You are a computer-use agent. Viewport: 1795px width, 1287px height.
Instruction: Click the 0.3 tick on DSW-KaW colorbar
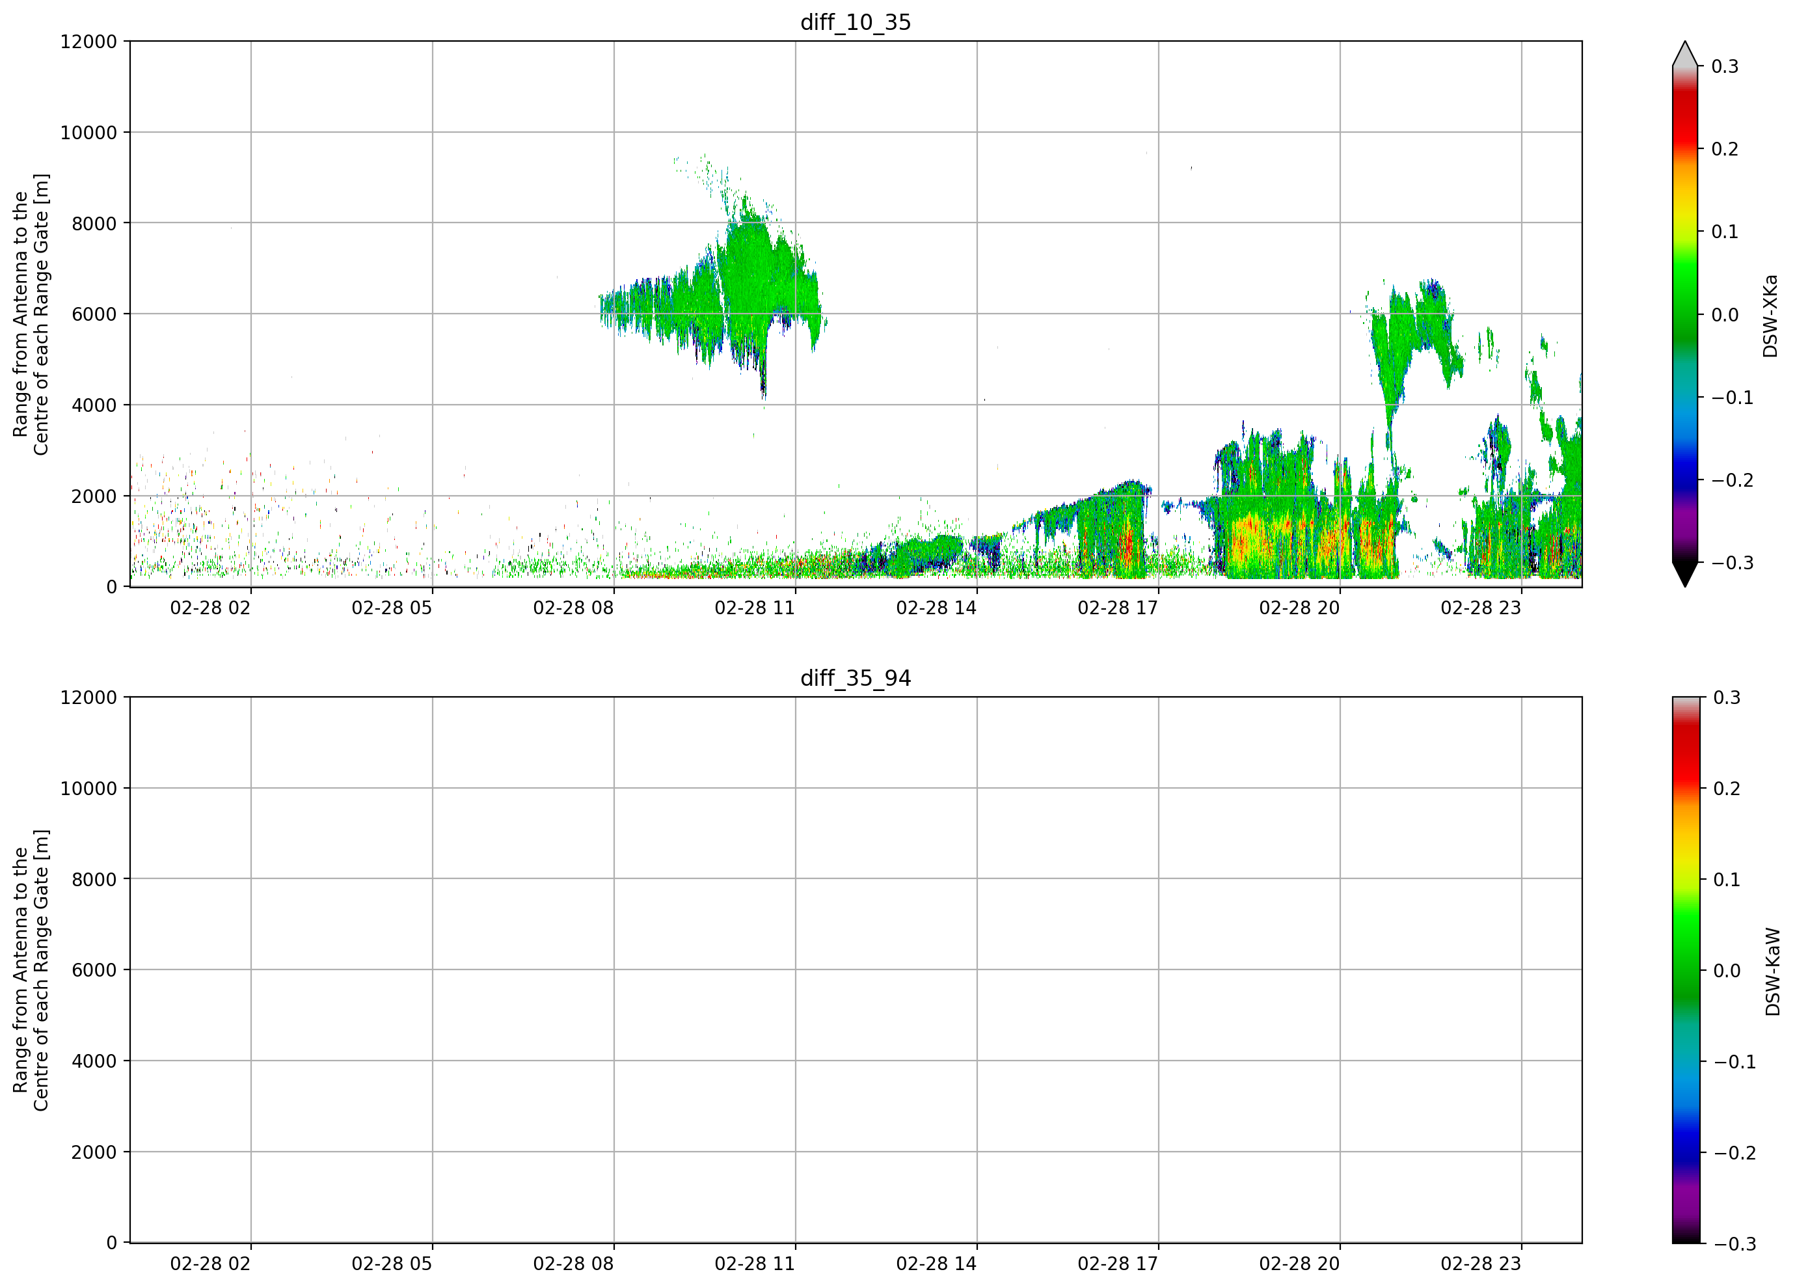click(x=1727, y=698)
